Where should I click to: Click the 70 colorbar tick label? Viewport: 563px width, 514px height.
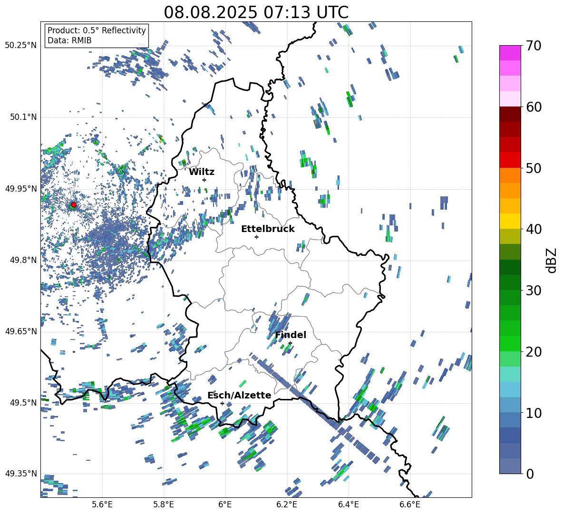(x=533, y=46)
